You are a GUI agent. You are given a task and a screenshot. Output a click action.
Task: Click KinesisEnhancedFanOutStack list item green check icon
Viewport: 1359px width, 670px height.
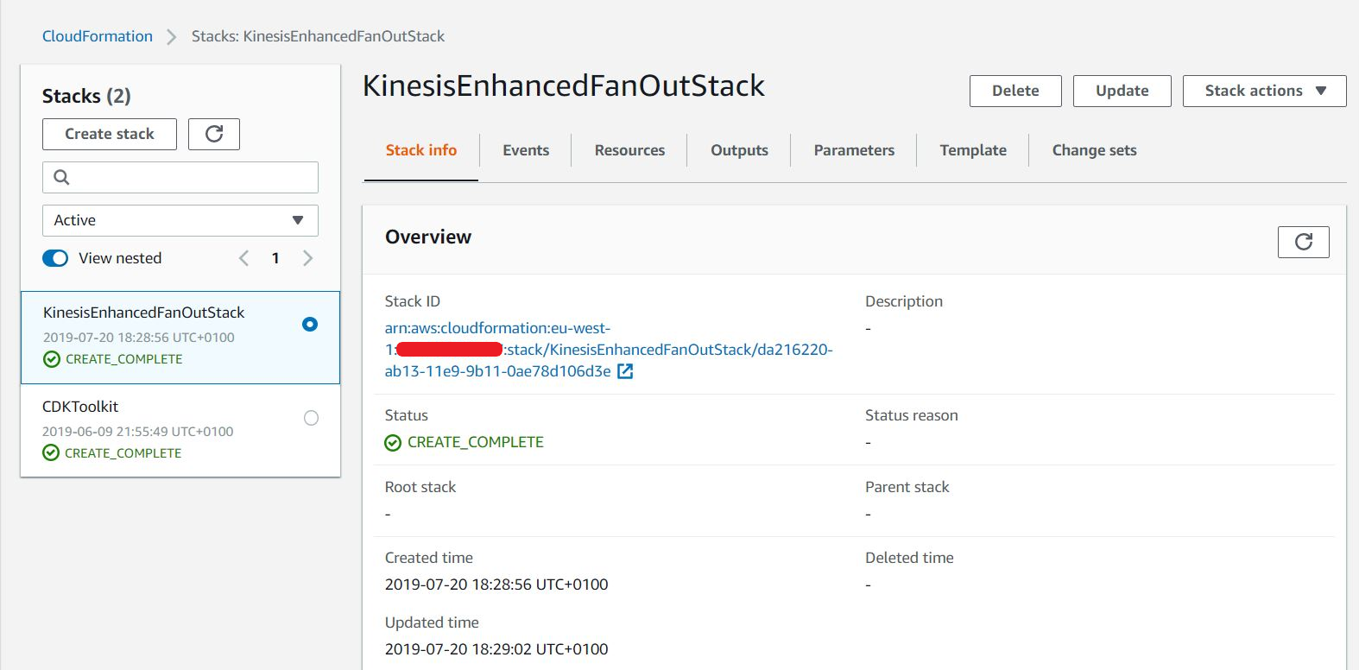(x=52, y=359)
